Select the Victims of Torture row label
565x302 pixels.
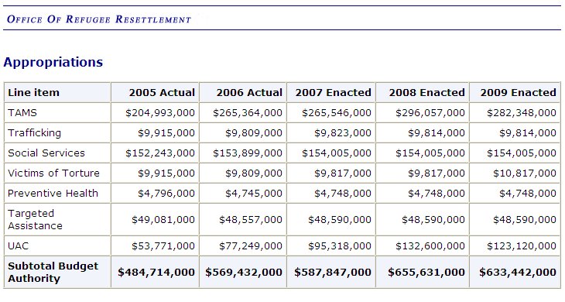(53, 173)
